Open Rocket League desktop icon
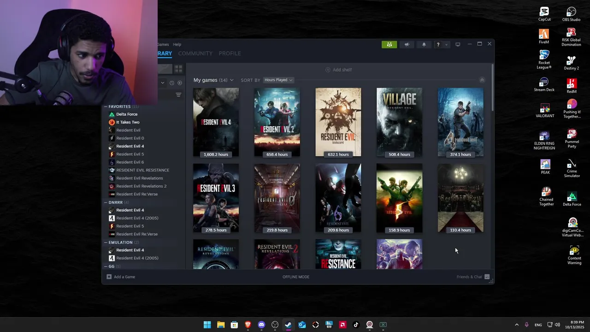 click(544, 60)
